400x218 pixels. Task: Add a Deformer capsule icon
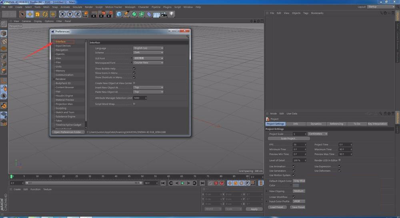point(149,14)
